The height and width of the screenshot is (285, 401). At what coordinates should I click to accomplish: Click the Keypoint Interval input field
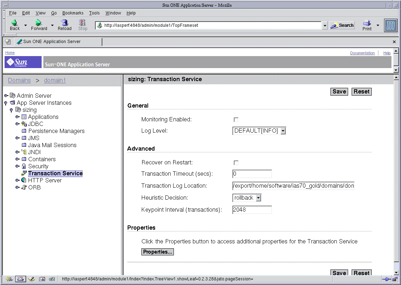tap(252, 210)
